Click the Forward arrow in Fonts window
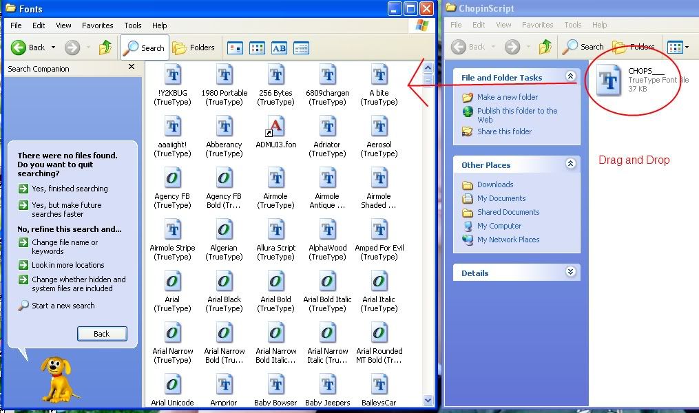This screenshot has height=413, width=699. (72, 47)
